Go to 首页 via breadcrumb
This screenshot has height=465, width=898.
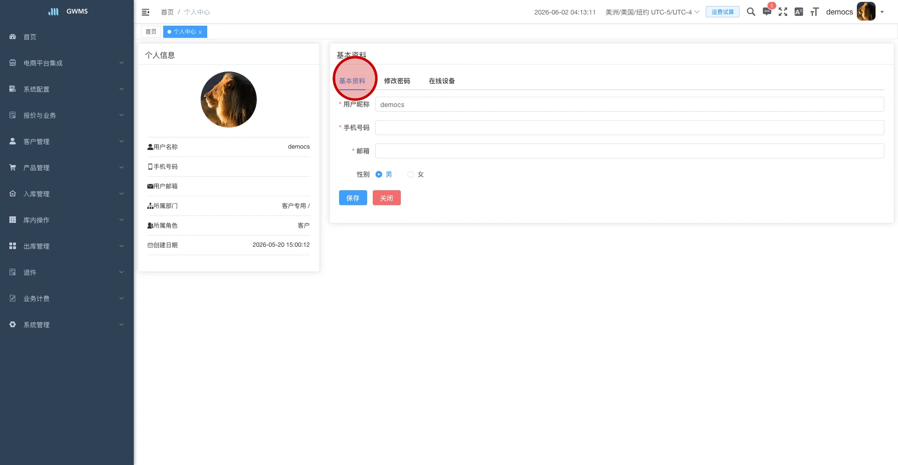tap(167, 12)
